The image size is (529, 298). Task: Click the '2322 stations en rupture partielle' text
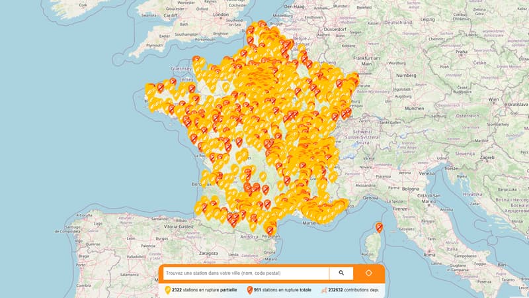[x=206, y=290]
